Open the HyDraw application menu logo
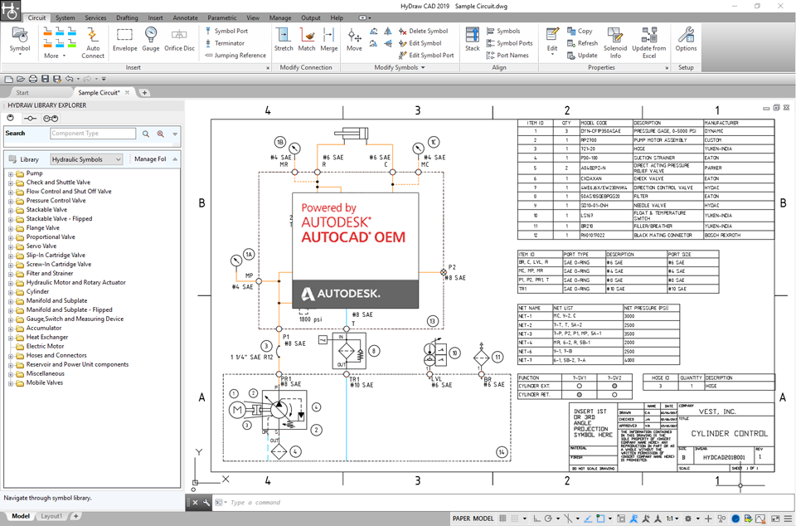This screenshot has width=796, height=526. click(x=11, y=11)
